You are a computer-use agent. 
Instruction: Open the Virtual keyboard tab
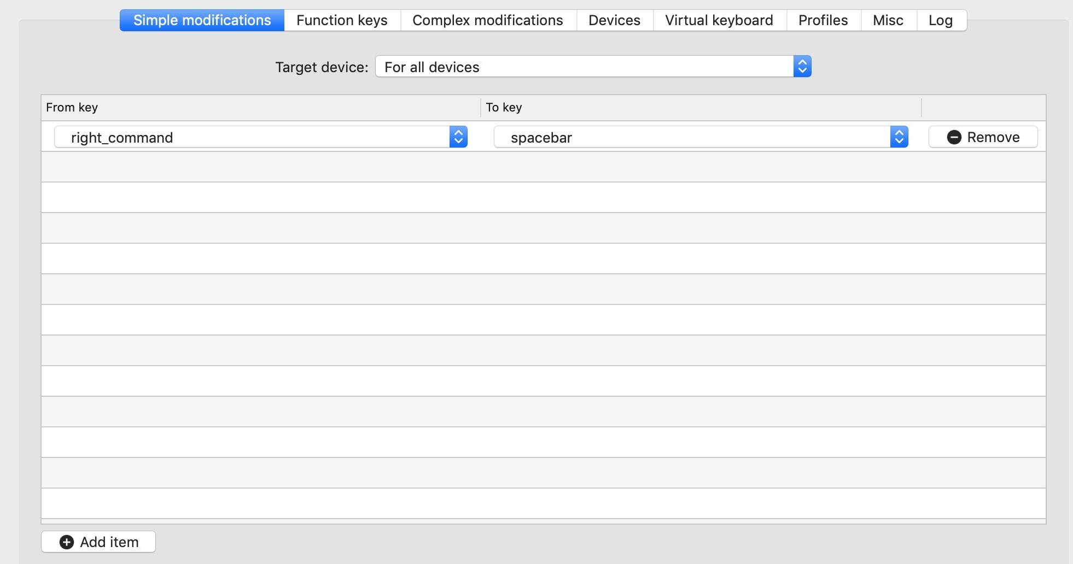pyautogui.click(x=718, y=20)
